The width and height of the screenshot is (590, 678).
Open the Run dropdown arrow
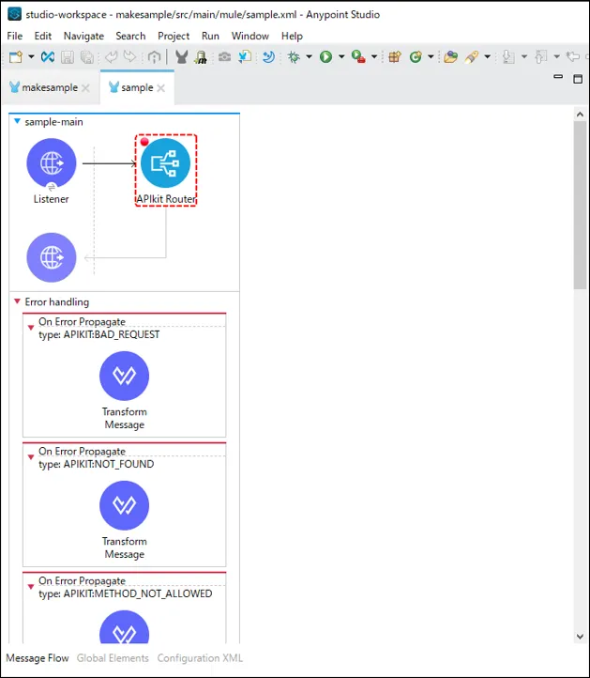tap(341, 56)
